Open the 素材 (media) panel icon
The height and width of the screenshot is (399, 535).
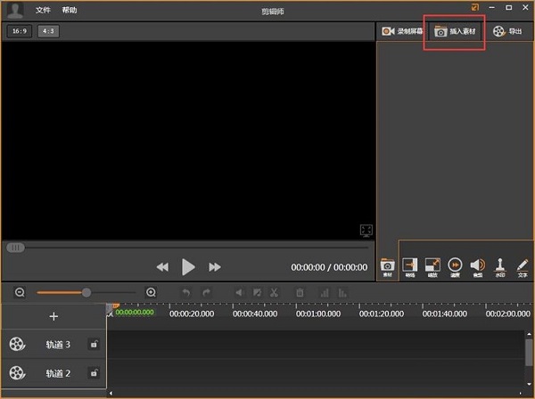[x=388, y=266]
